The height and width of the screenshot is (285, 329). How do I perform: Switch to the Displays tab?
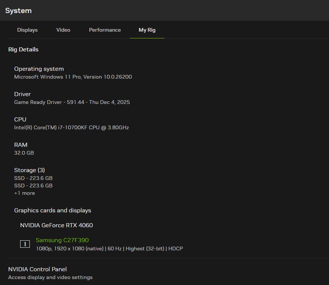click(27, 30)
